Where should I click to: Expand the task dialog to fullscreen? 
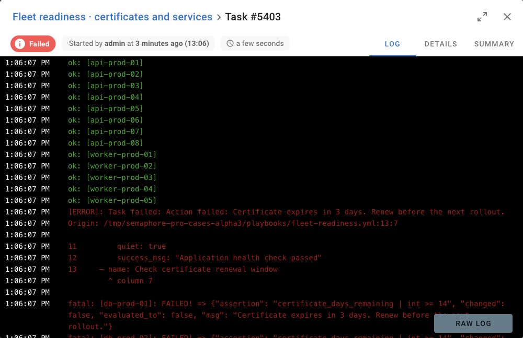point(482,17)
